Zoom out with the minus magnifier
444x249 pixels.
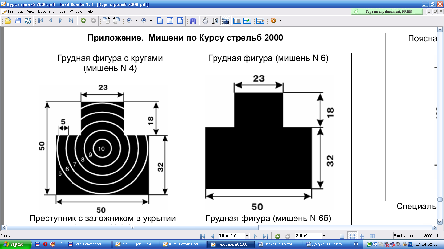click(129, 20)
